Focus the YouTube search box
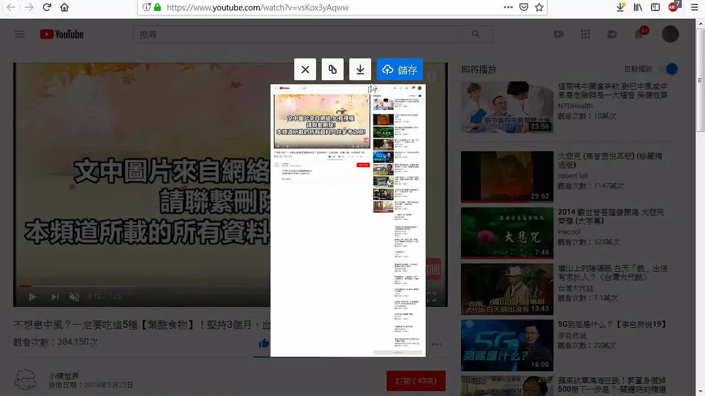705x396 pixels. click(x=295, y=34)
